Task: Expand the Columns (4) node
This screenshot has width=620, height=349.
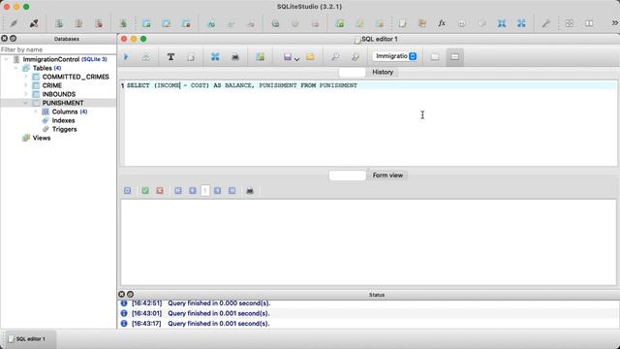Action: (36, 111)
